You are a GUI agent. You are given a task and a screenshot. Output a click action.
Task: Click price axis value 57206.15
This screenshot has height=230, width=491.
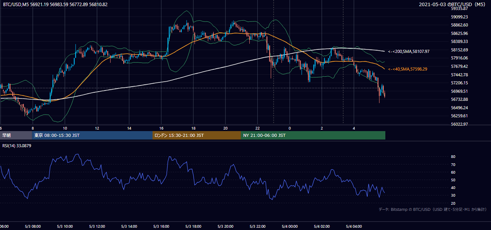coord(459,83)
